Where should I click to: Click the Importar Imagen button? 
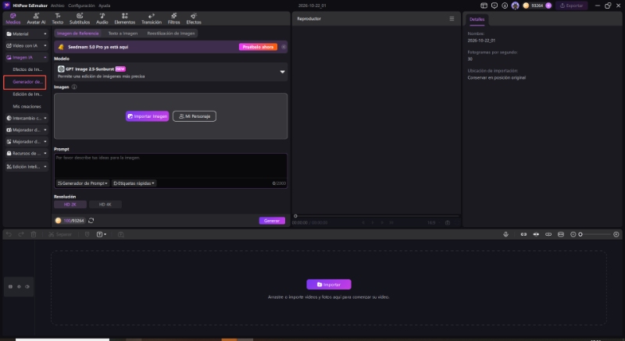(147, 116)
